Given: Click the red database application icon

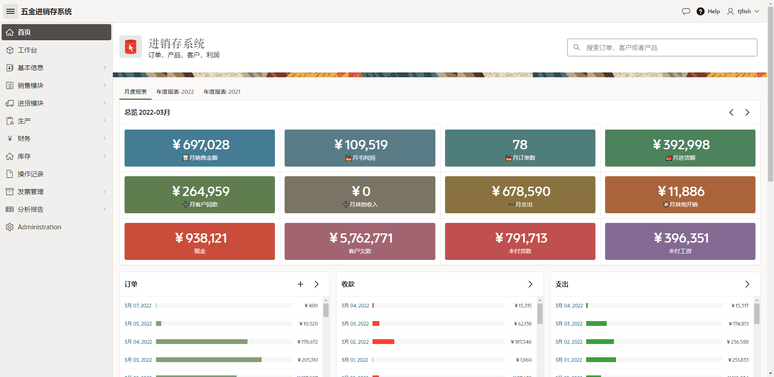Looking at the screenshot, I should (131, 47).
